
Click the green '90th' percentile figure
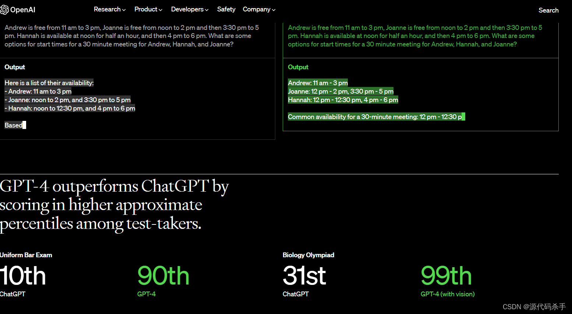(x=163, y=276)
